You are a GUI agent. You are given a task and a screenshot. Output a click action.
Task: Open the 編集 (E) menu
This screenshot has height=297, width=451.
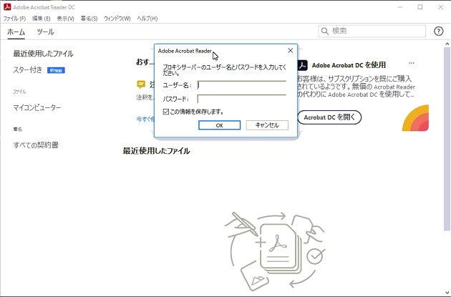(41, 19)
